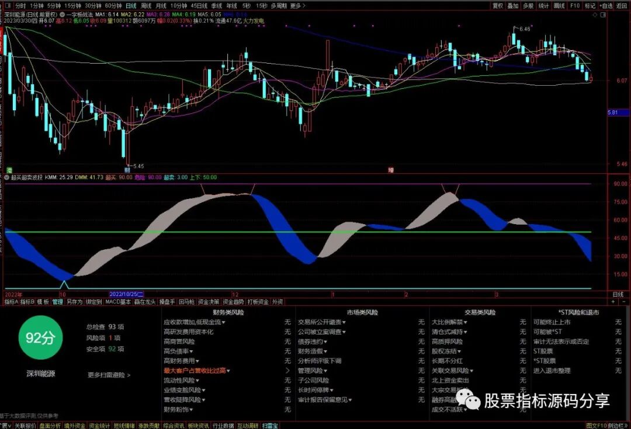Click the diamond icon at chart top right
Viewport: 631px width, 429px height.
(x=595, y=15)
